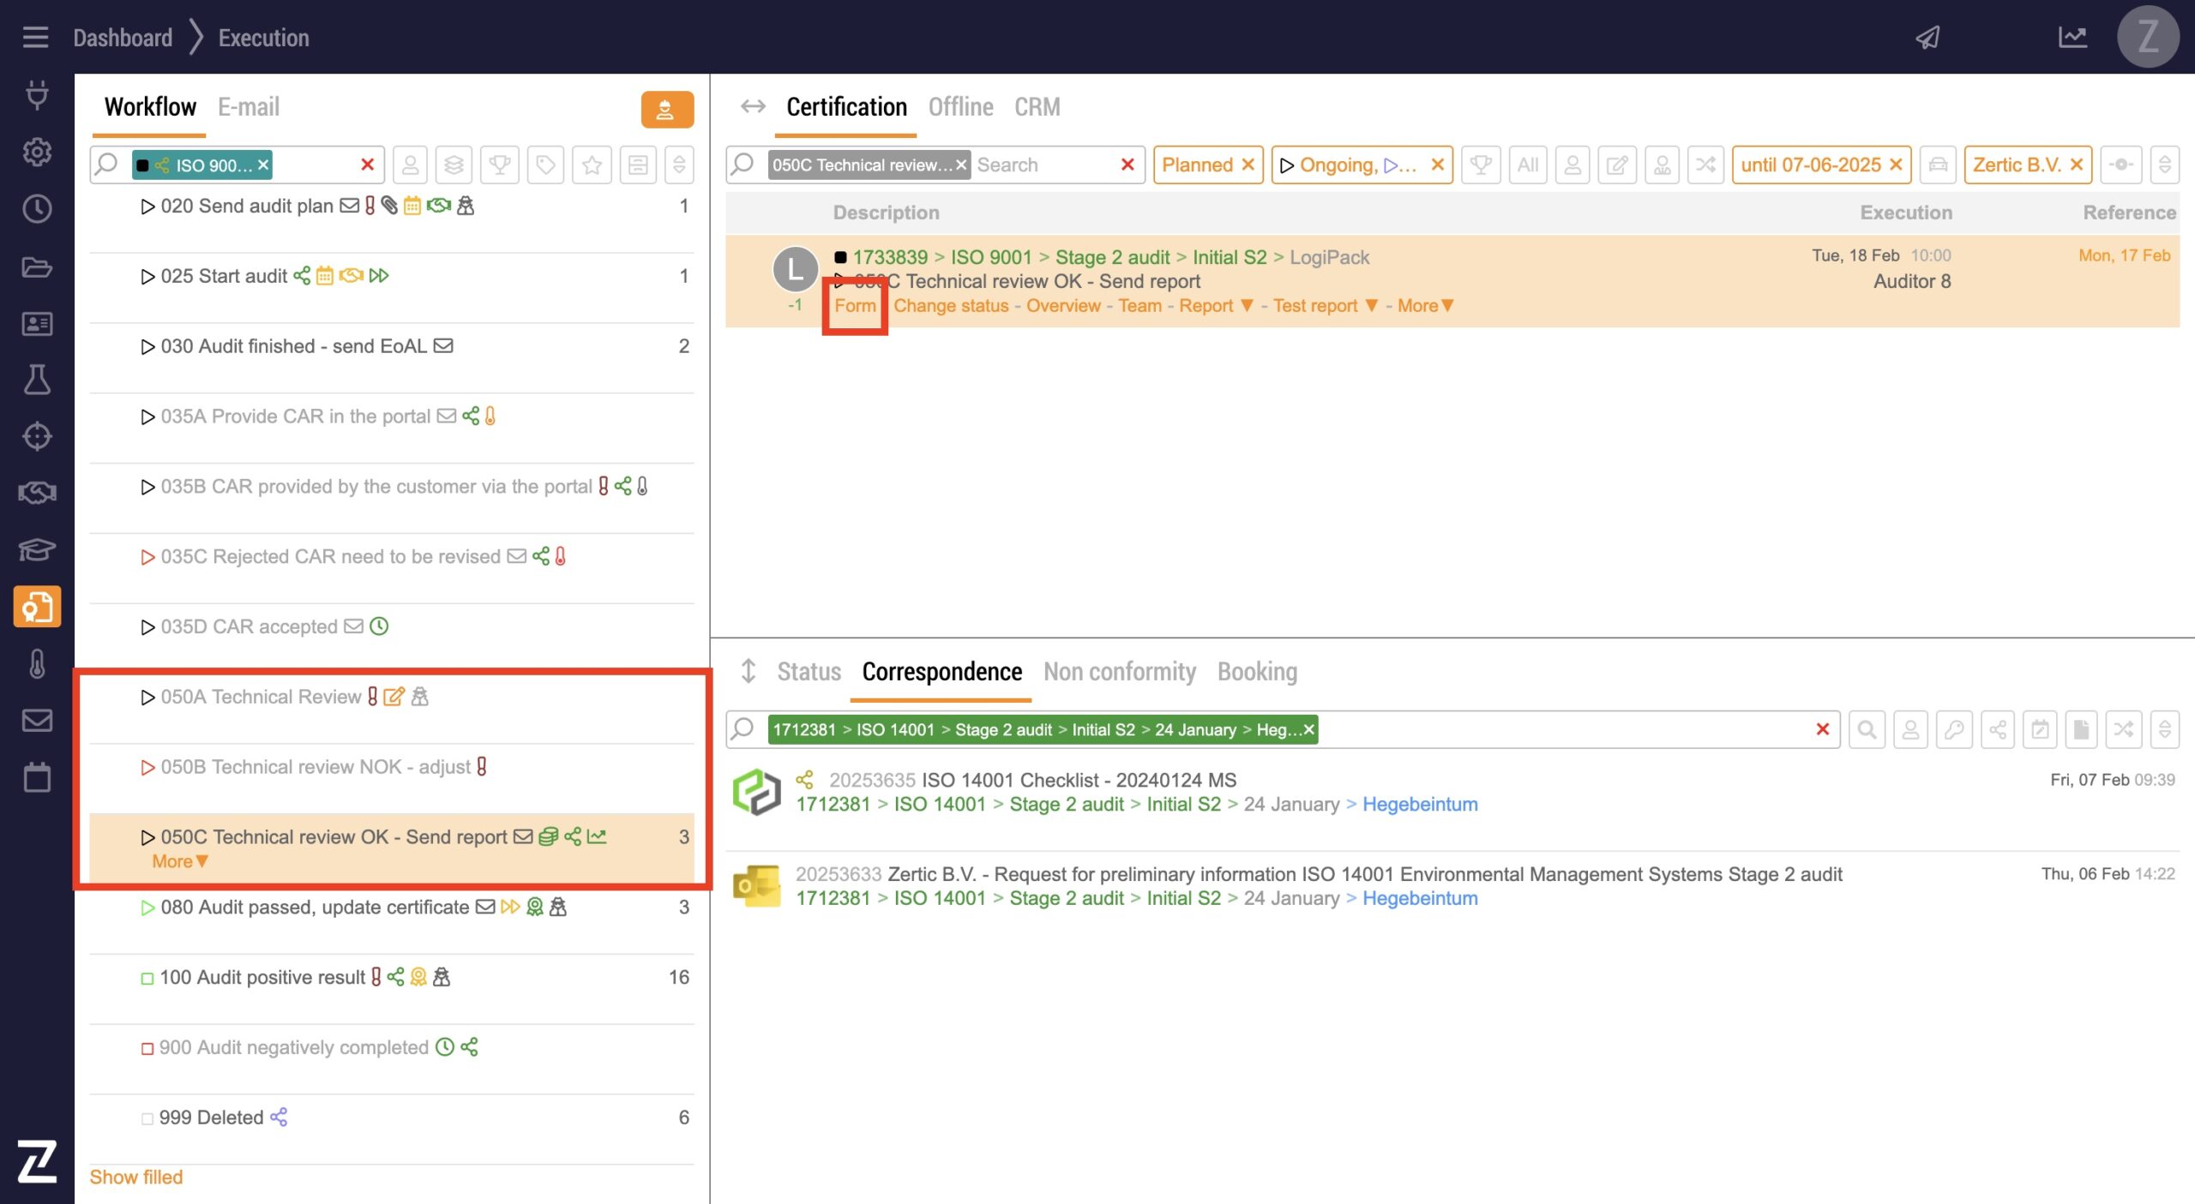This screenshot has width=2195, height=1204.
Task: Switch to the Non conformity tab
Action: pos(1119,672)
